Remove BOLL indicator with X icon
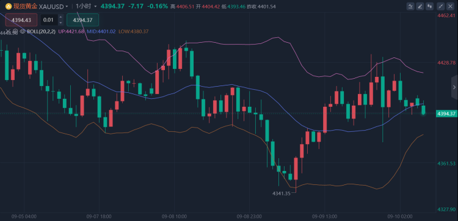The height and width of the screenshot is (221, 458). point(8,31)
